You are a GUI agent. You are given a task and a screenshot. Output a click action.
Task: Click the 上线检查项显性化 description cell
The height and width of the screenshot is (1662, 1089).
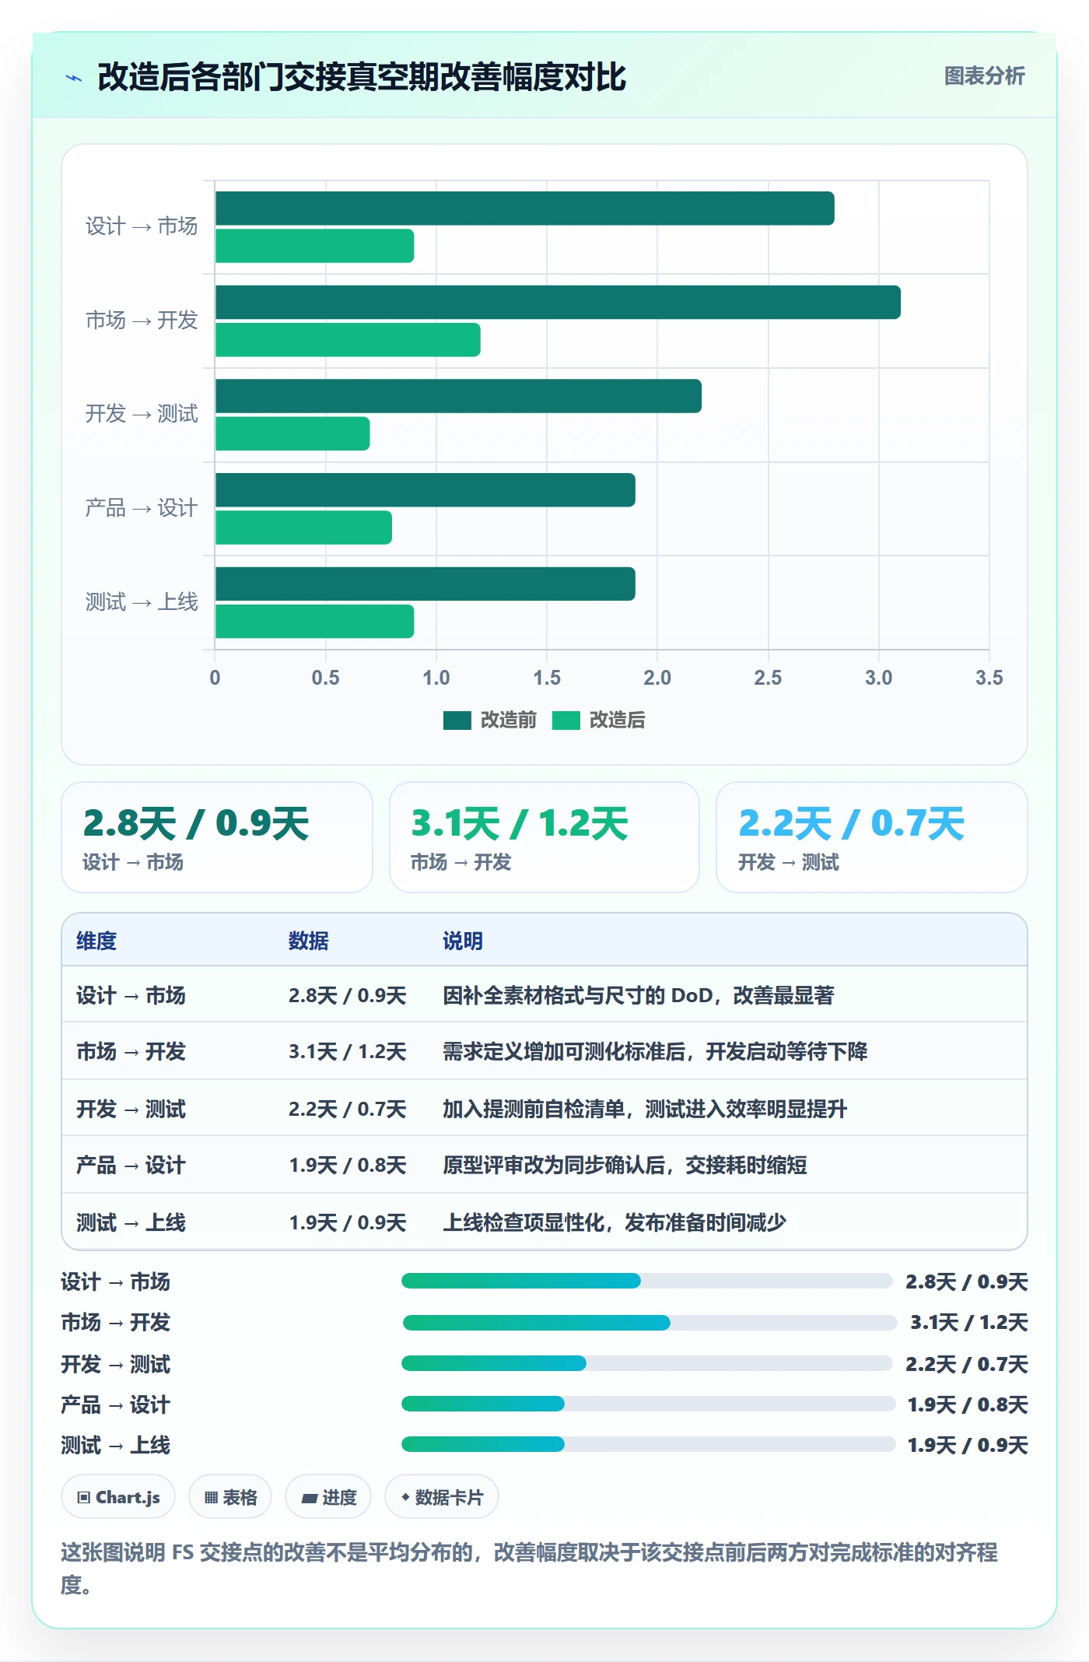tap(615, 1222)
